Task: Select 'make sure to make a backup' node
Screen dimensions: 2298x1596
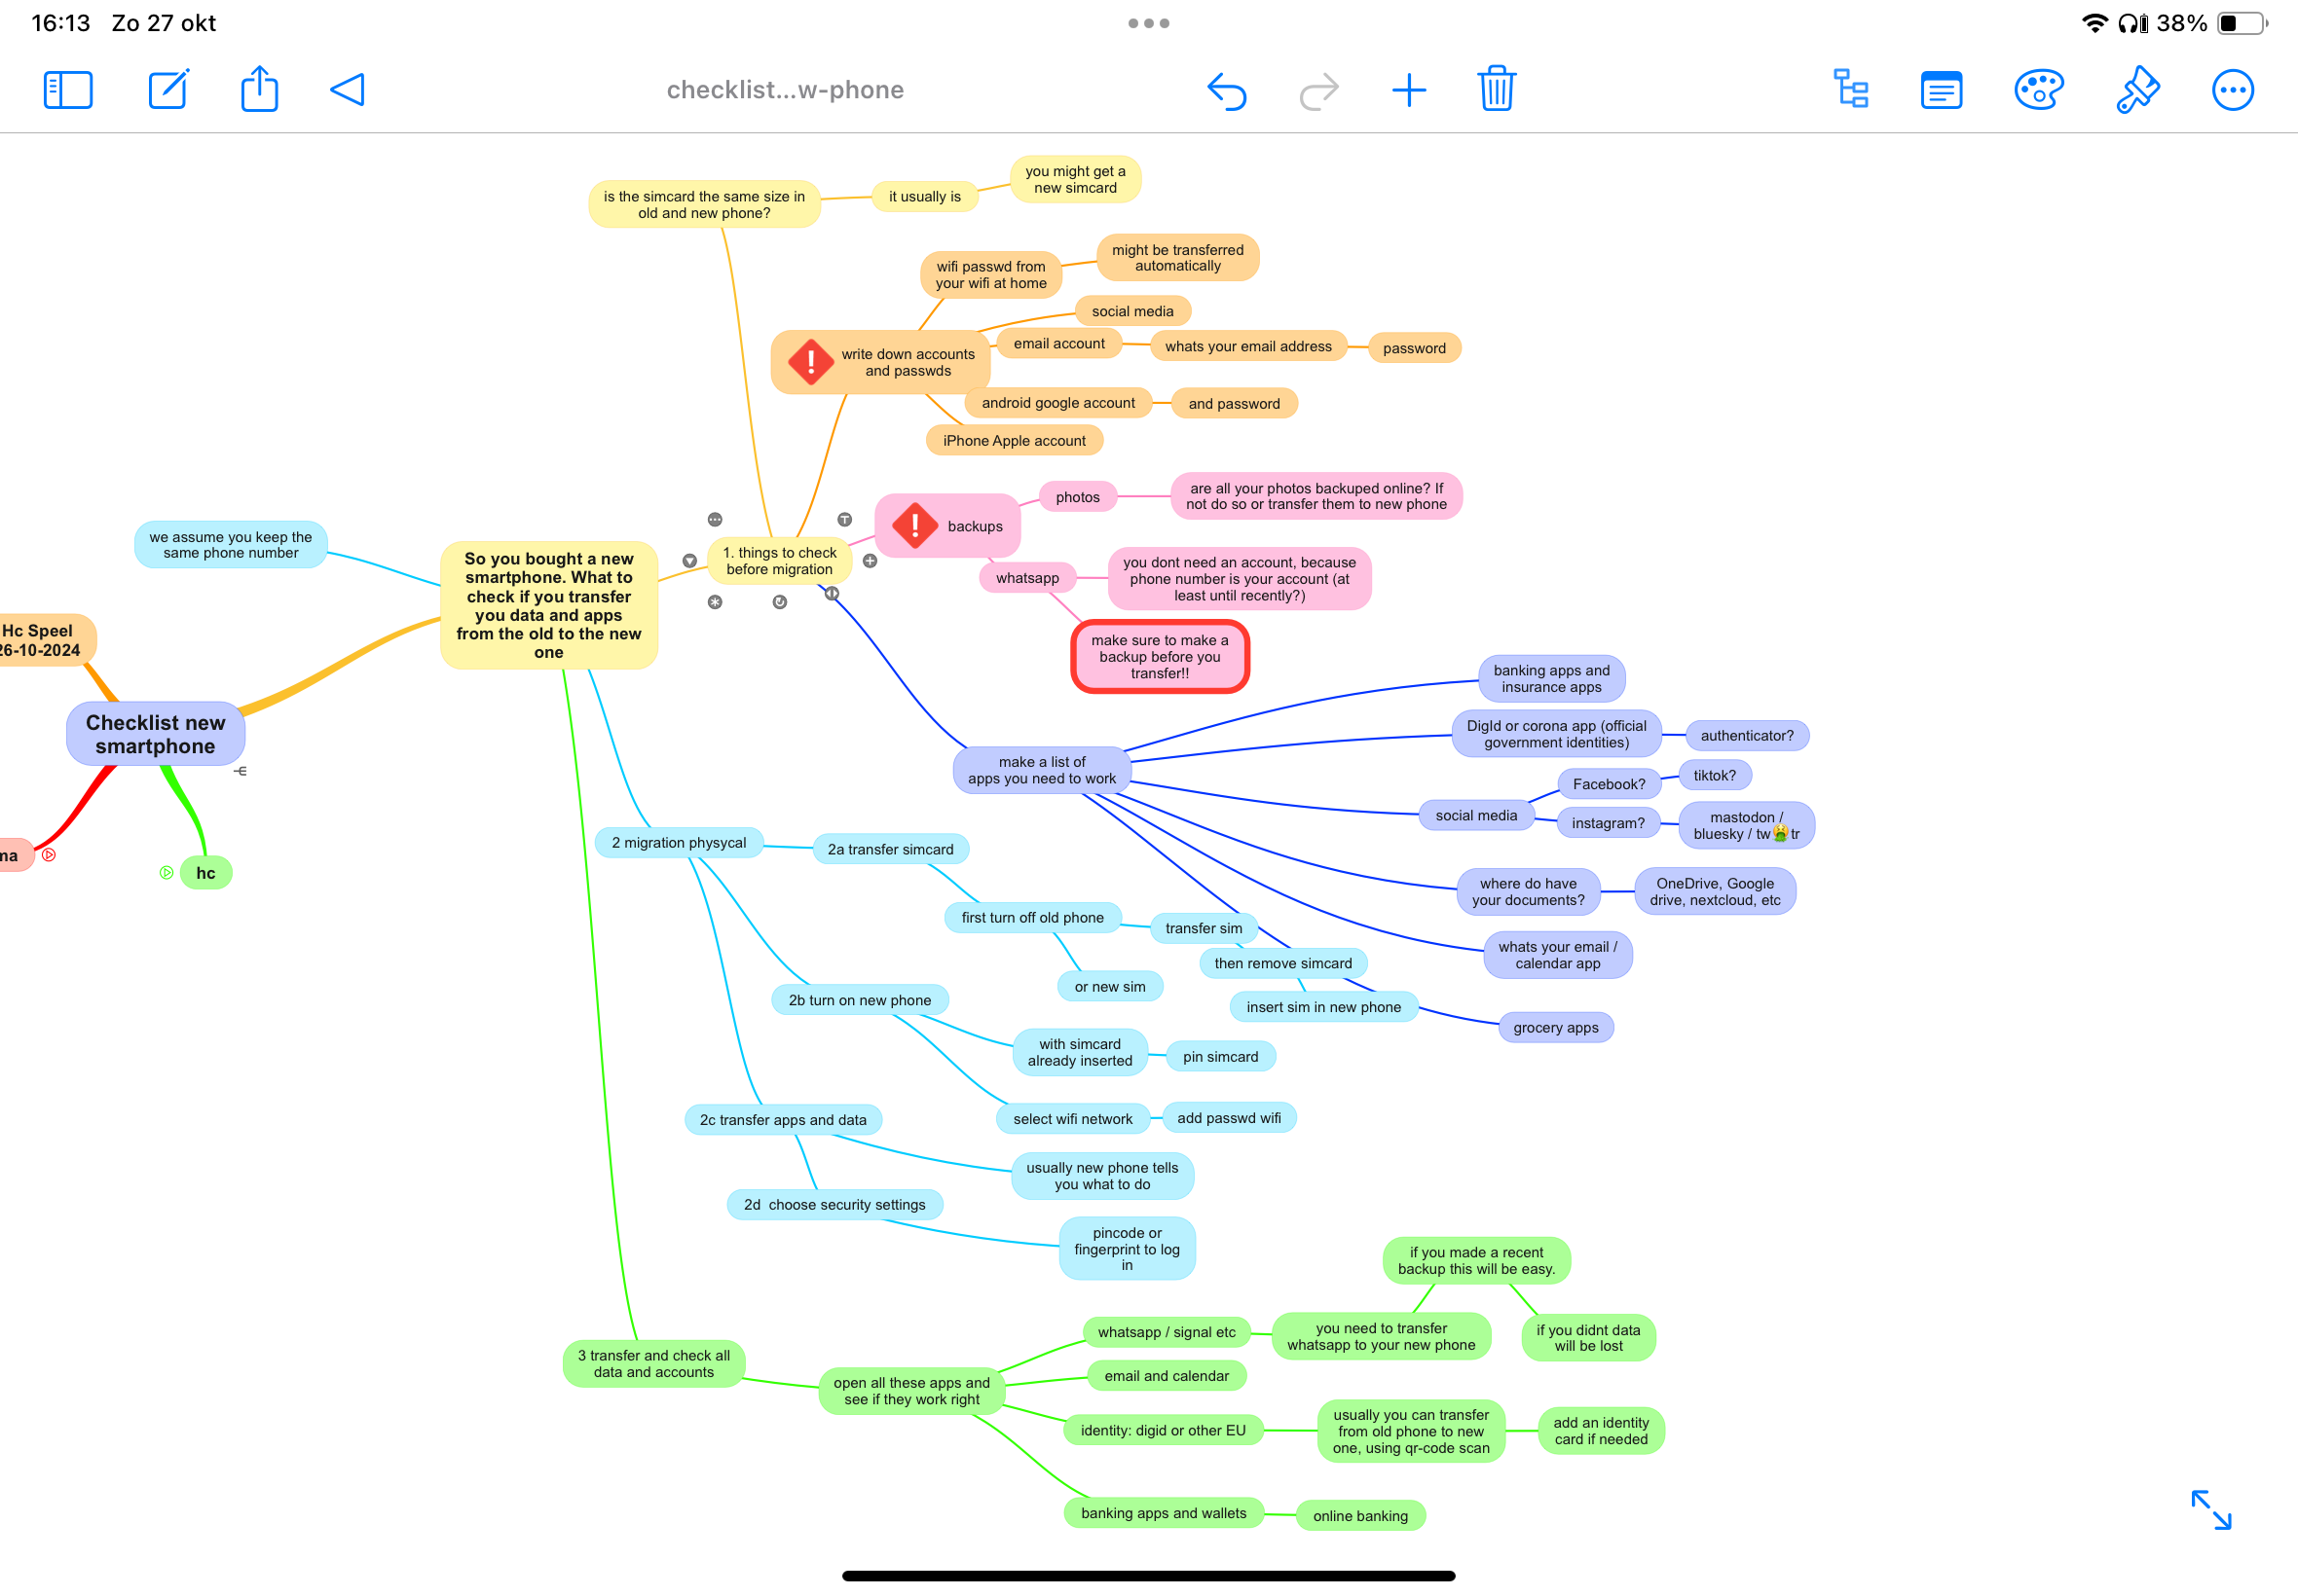Action: 1160,657
